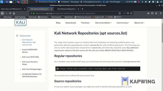
Task: Expand the Training dropdown menu
Action: [x=86, y=23]
